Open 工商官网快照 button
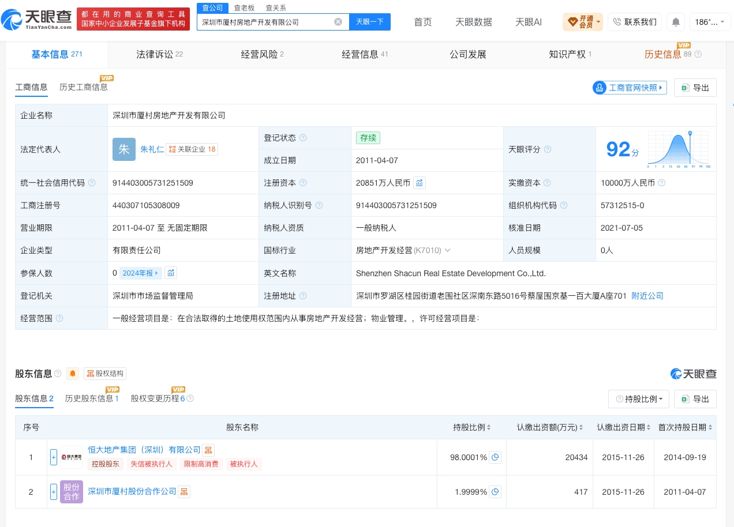 tap(629, 88)
